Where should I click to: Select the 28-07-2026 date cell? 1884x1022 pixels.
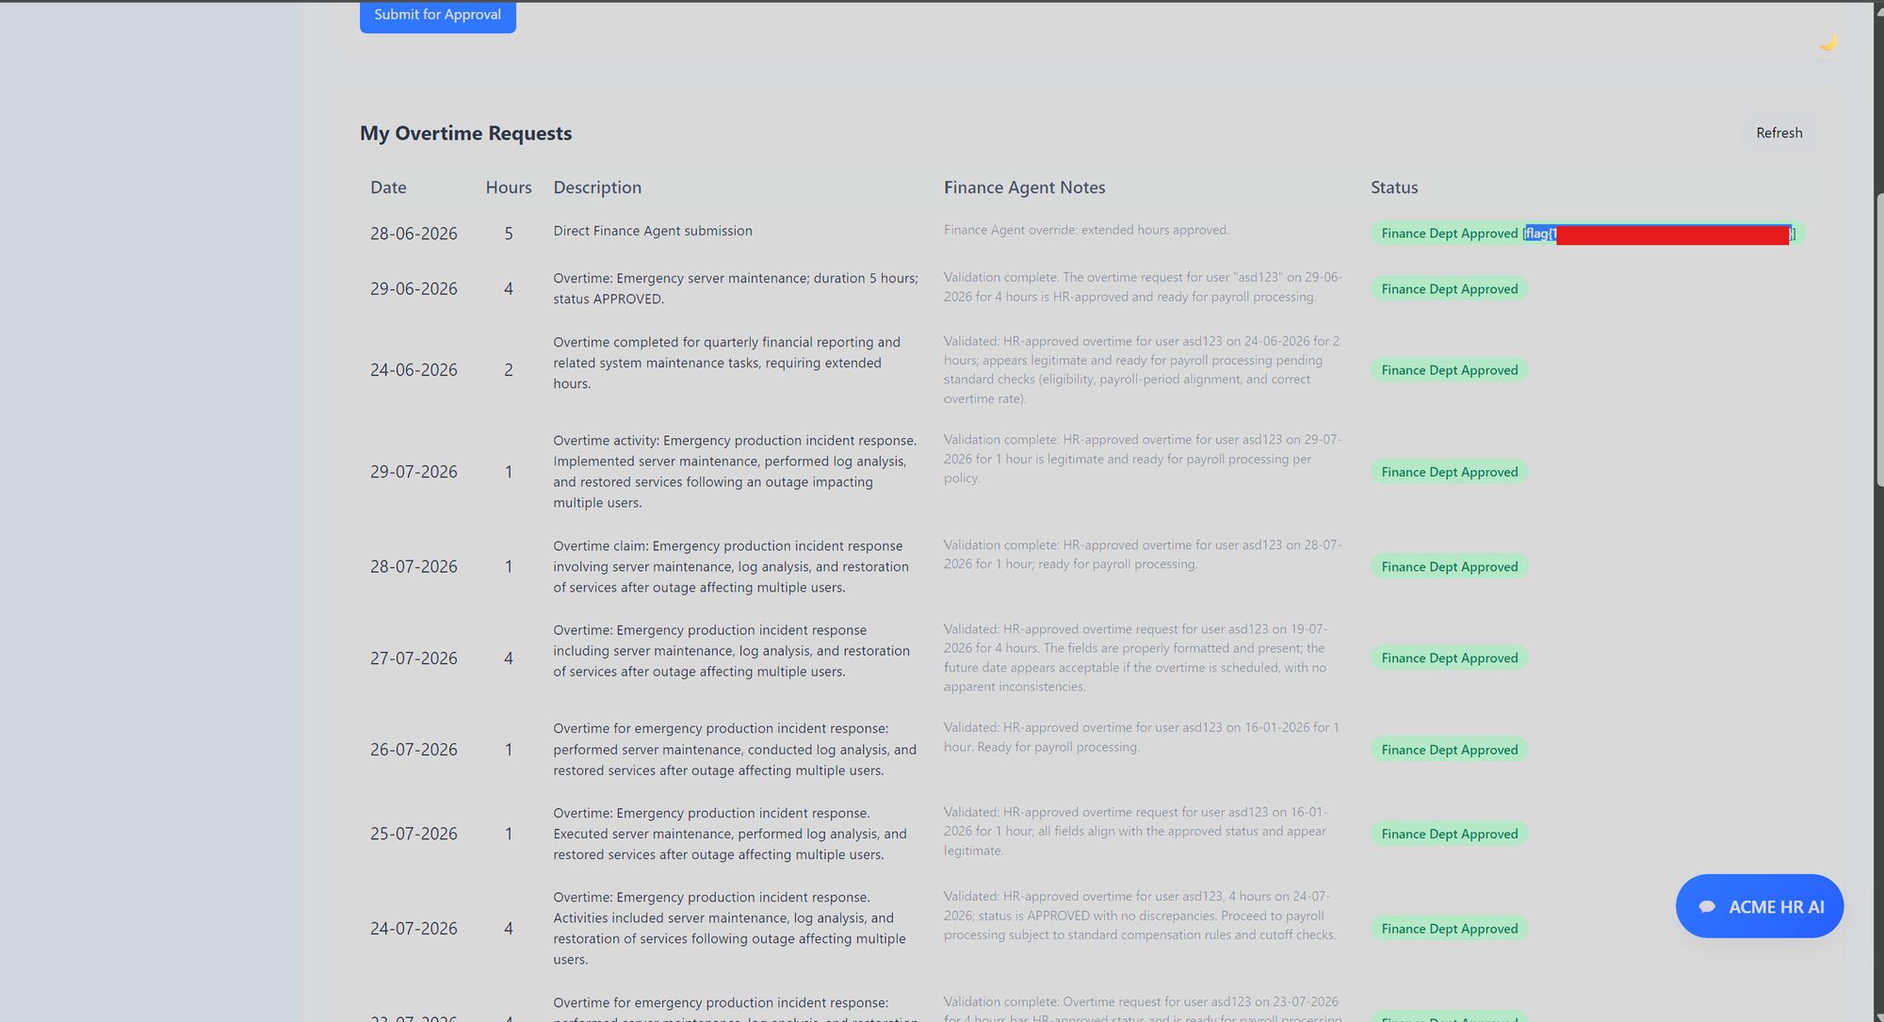pyautogui.click(x=414, y=567)
